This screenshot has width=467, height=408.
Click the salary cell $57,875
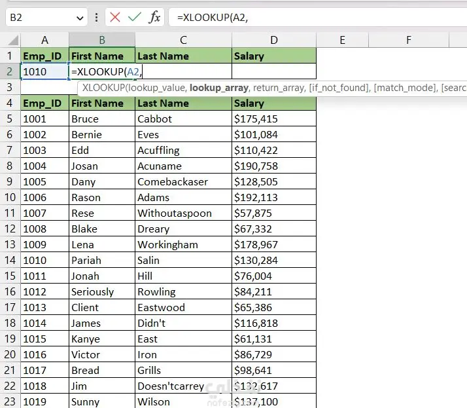coord(274,213)
